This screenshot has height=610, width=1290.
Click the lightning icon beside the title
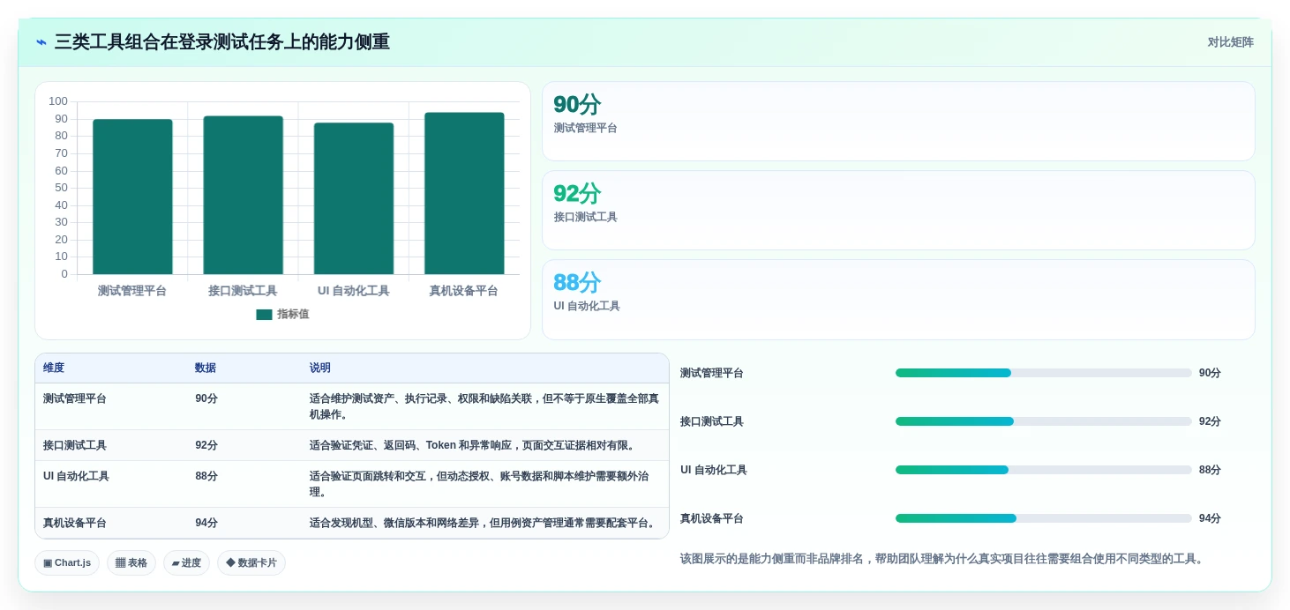tap(41, 42)
